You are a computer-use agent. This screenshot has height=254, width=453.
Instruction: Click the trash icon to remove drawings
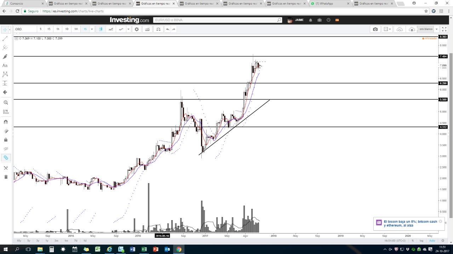pos(5,177)
